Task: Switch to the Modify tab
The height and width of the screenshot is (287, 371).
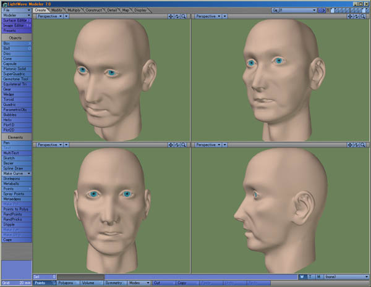Action: (58, 10)
